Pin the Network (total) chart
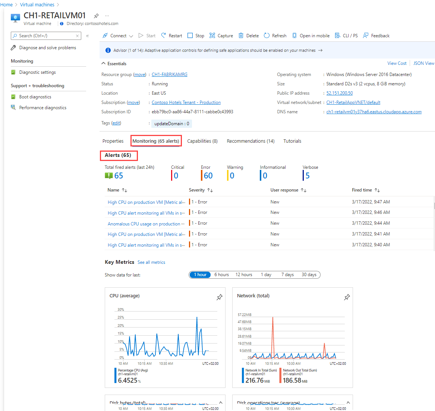435x411 pixels. click(x=347, y=297)
